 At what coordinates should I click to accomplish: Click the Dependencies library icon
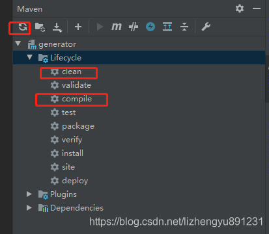point(43,208)
